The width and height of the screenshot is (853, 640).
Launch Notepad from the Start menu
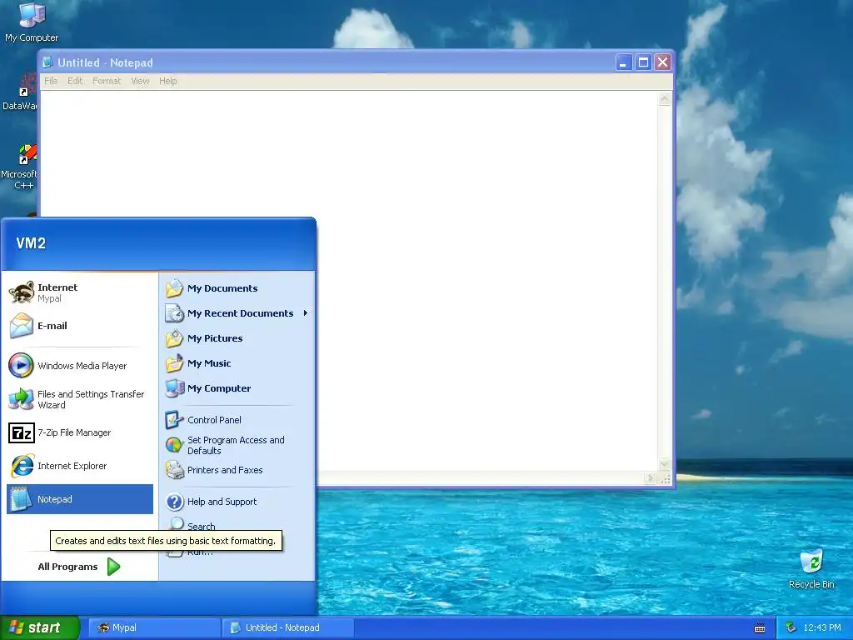80,499
